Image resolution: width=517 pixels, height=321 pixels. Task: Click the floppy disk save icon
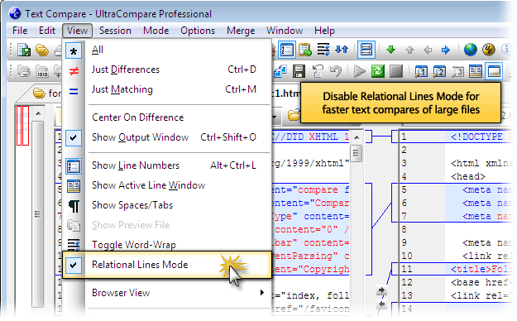click(299, 71)
